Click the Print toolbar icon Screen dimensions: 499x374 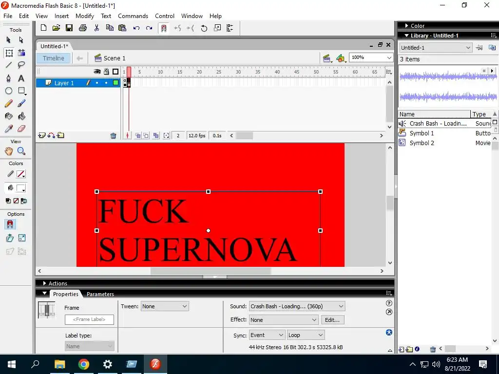point(83,28)
